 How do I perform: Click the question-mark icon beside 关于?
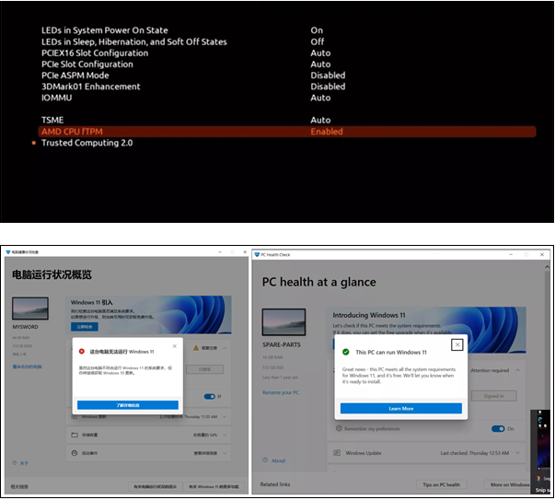click(x=15, y=463)
